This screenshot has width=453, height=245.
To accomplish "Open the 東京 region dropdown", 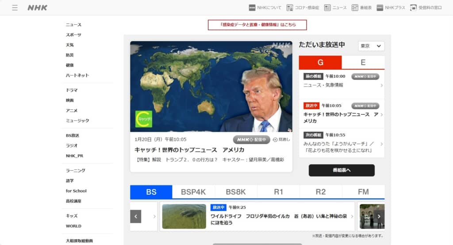I will click(371, 46).
